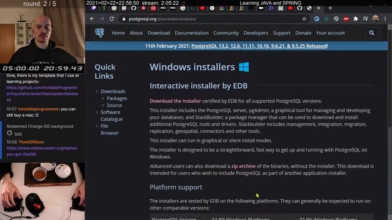Close the active PostgreSQL tab
This screenshot has width=392, height=220.
click(318, 8)
